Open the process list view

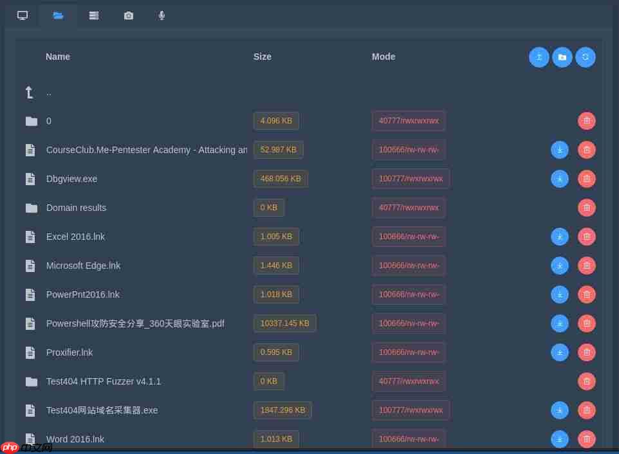point(93,15)
